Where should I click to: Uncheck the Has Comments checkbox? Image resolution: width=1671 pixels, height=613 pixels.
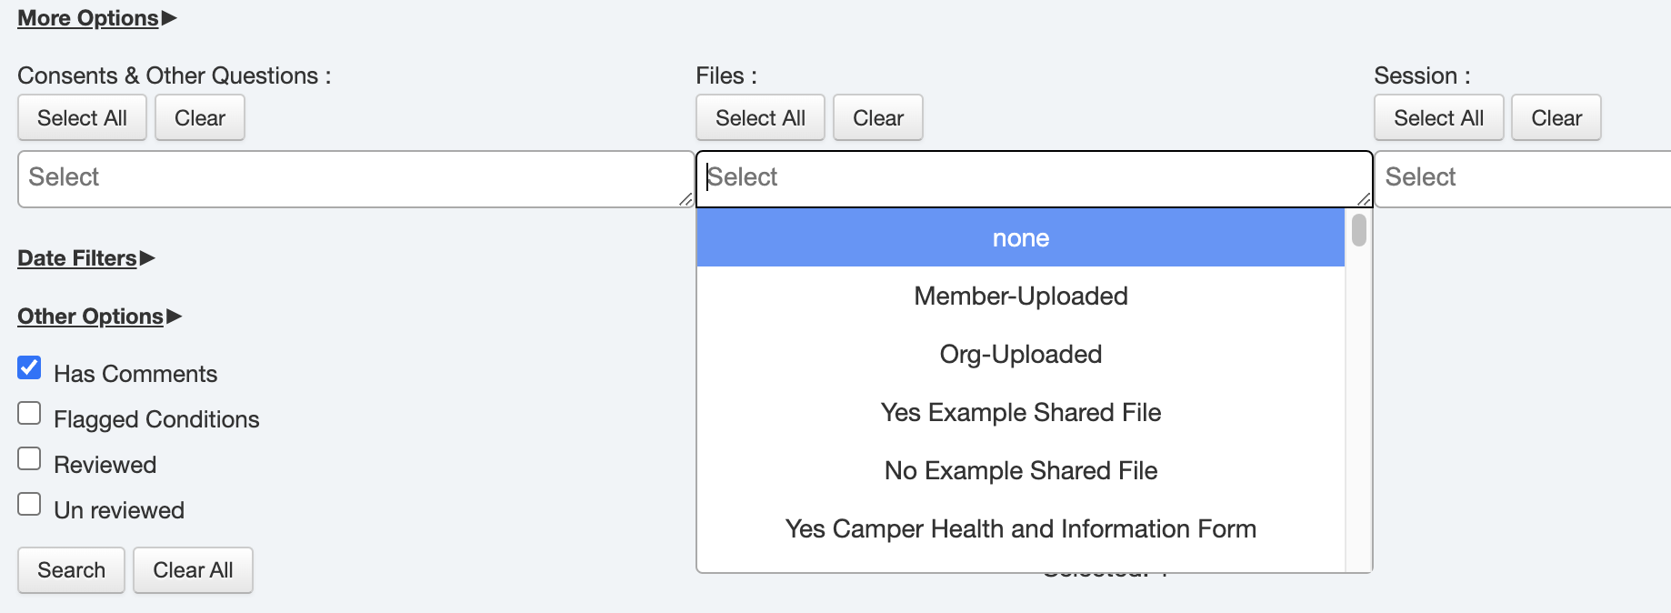(x=30, y=368)
